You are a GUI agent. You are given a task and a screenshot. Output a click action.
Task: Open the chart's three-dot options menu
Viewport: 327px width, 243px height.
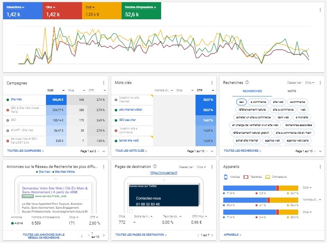coord(320,10)
